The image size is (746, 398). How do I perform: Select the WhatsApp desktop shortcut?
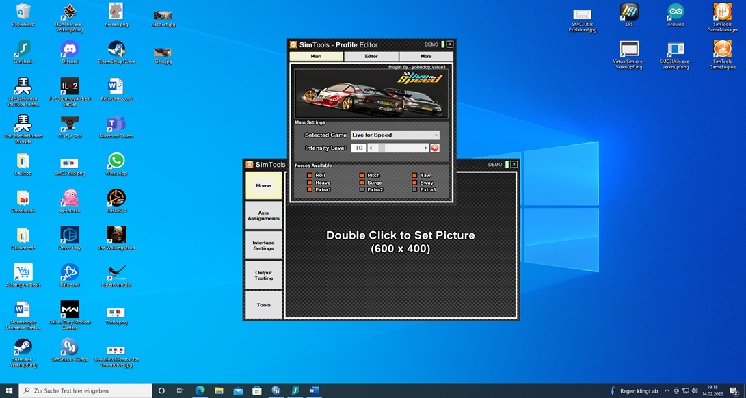coord(116,164)
